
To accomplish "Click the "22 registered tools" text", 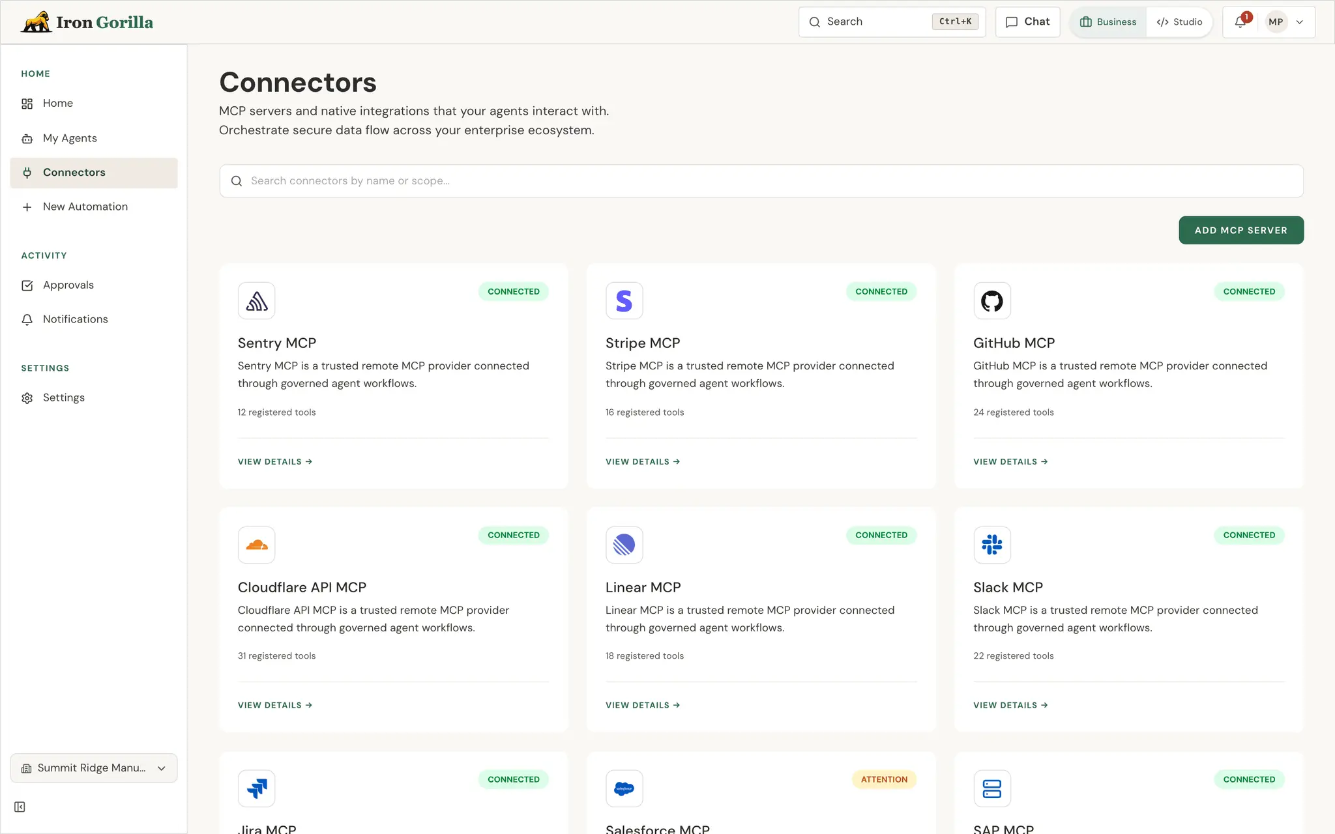I will pyautogui.click(x=1014, y=656).
